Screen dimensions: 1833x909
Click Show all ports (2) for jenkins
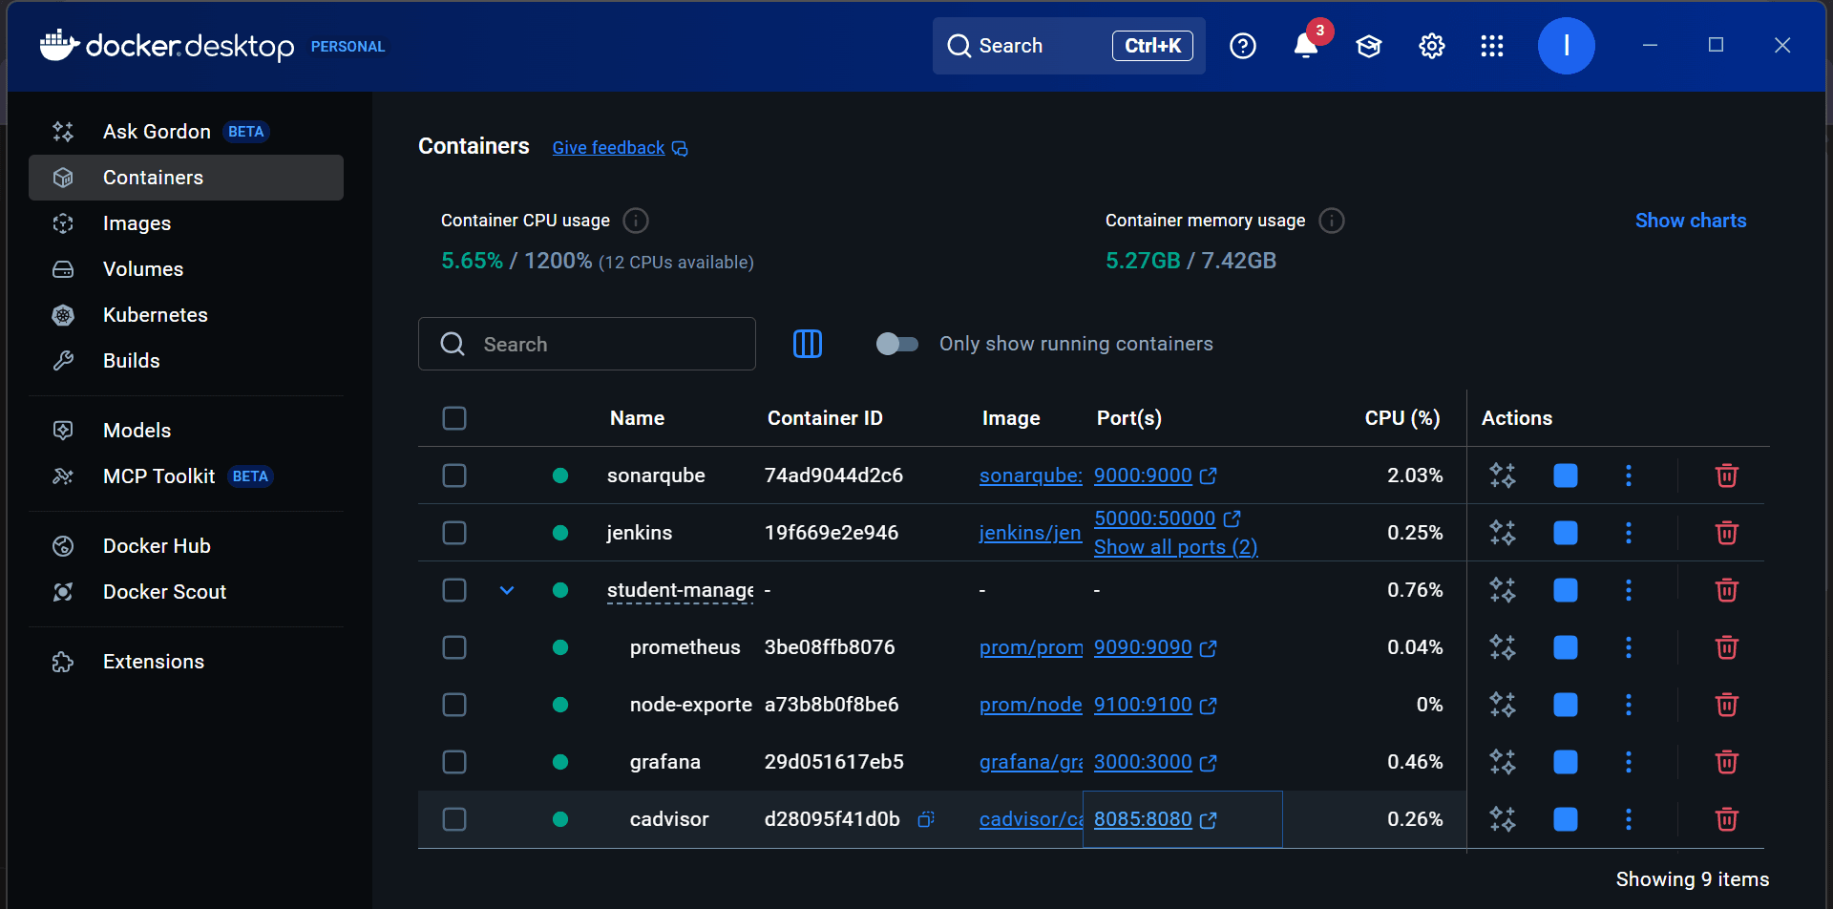click(x=1175, y=547)
